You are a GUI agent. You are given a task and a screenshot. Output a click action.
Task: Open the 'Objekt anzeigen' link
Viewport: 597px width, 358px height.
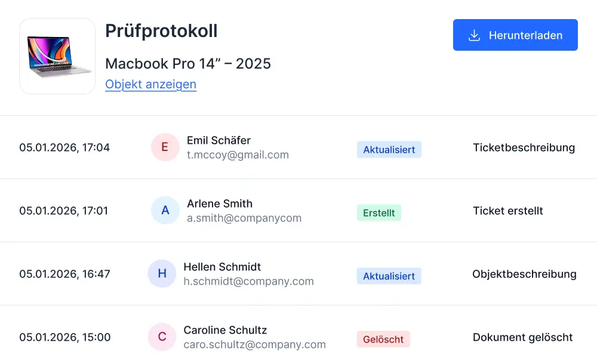(150, 84)
